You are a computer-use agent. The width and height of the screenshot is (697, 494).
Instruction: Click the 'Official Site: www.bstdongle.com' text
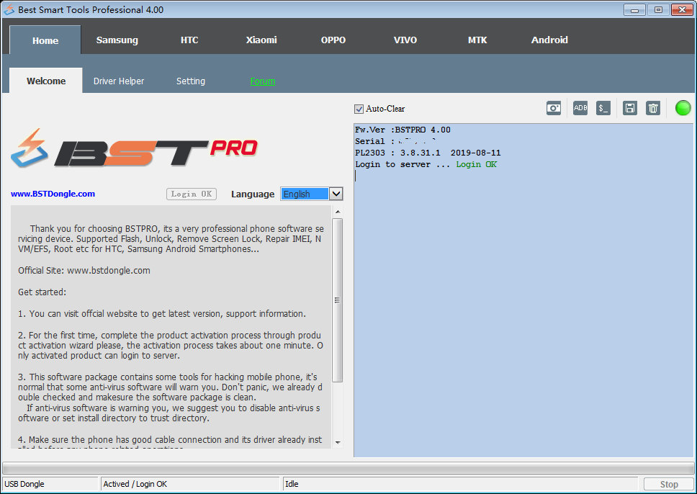click(x=84, y=270)
